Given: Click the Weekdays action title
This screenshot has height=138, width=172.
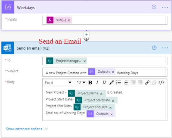Looking at the screenshot, I should pyautogui.click(x=26, y=8).
